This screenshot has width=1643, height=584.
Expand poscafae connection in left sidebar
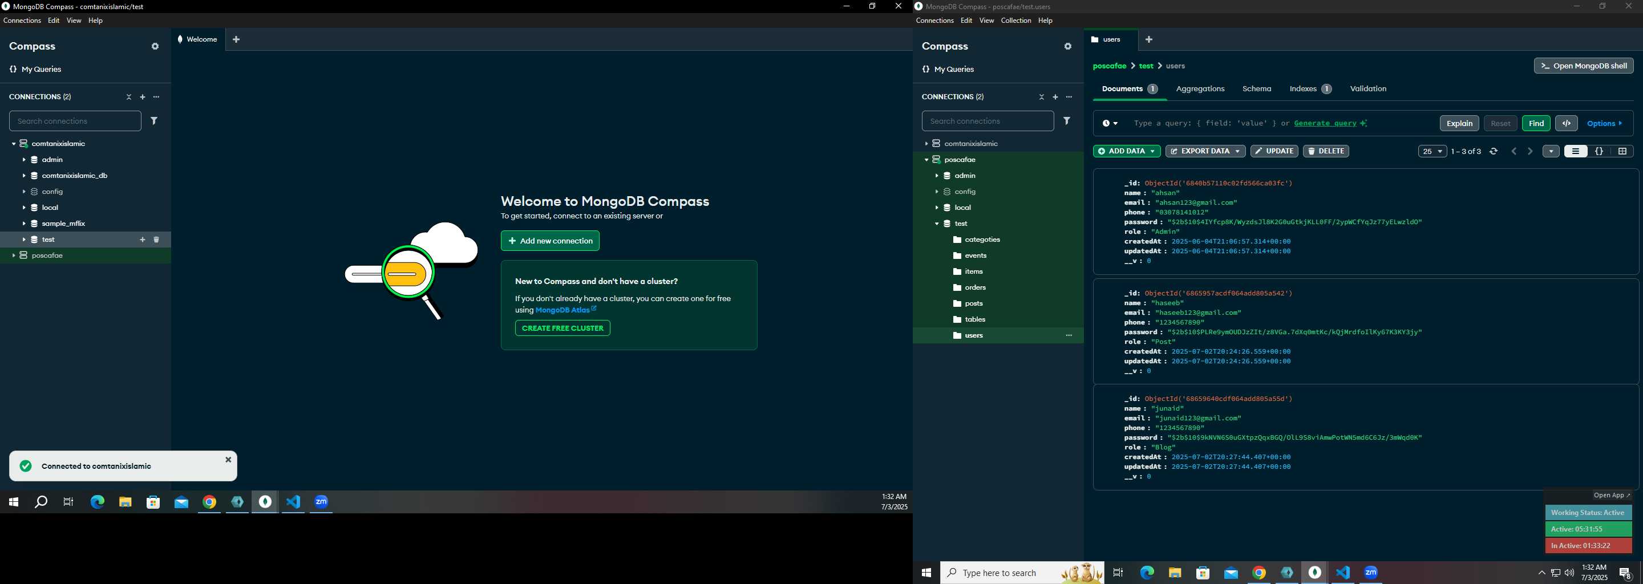[13, 255]
